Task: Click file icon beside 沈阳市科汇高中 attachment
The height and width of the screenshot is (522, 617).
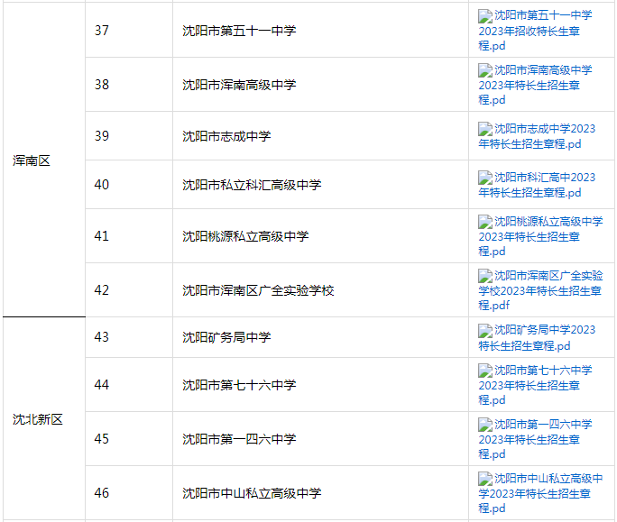Action: (485, 178)
